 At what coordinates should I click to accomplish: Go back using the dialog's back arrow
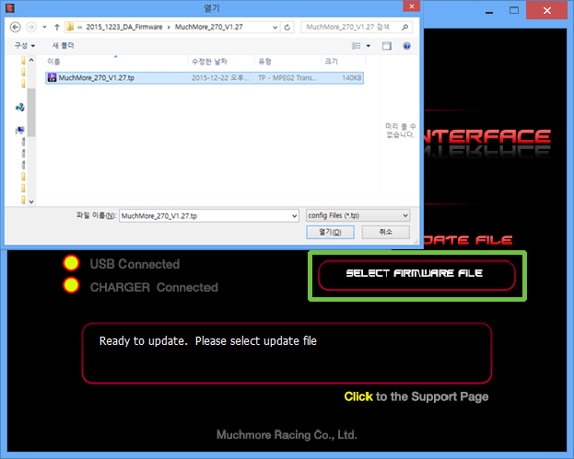(x=15, y=27)
